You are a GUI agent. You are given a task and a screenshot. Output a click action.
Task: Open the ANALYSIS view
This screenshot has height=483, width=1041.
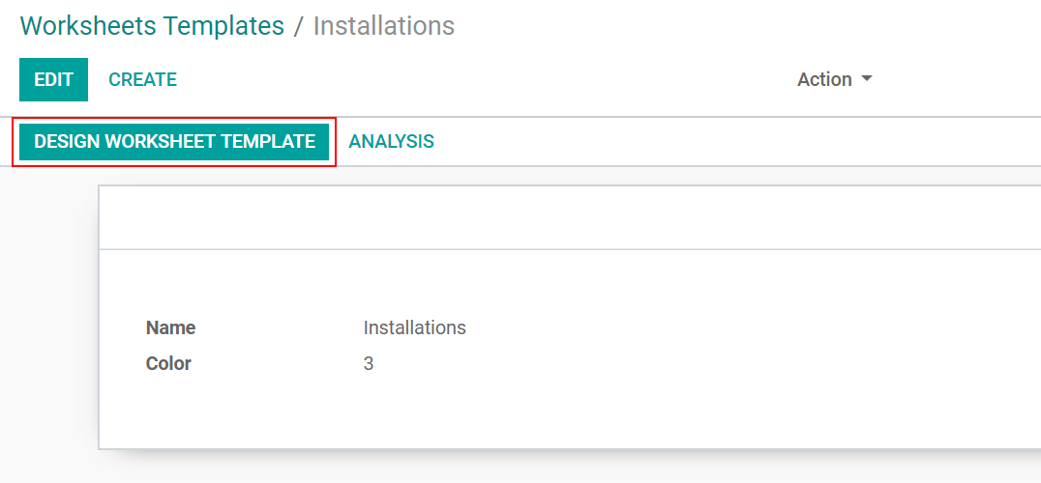[x=391, y=141]
